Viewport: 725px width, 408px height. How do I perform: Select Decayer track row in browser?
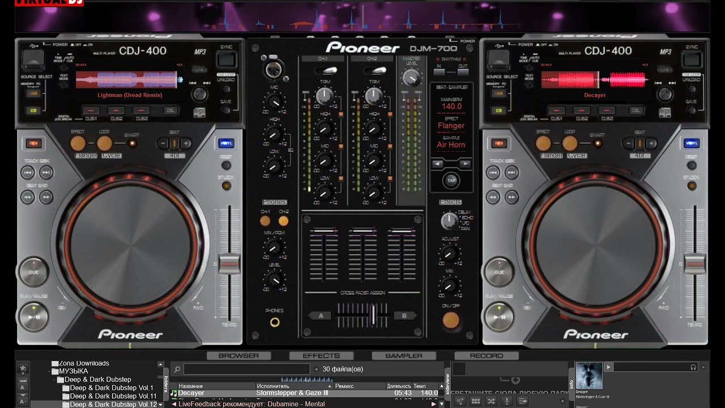click(x=305, y=393)
